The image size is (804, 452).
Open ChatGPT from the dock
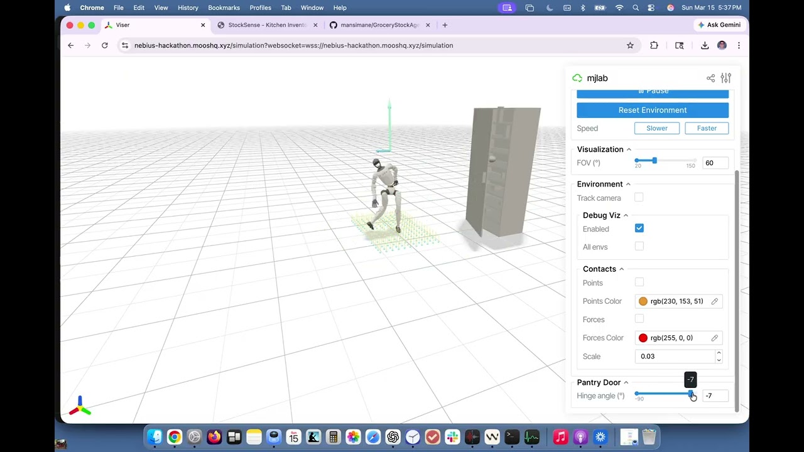point(393,437)
